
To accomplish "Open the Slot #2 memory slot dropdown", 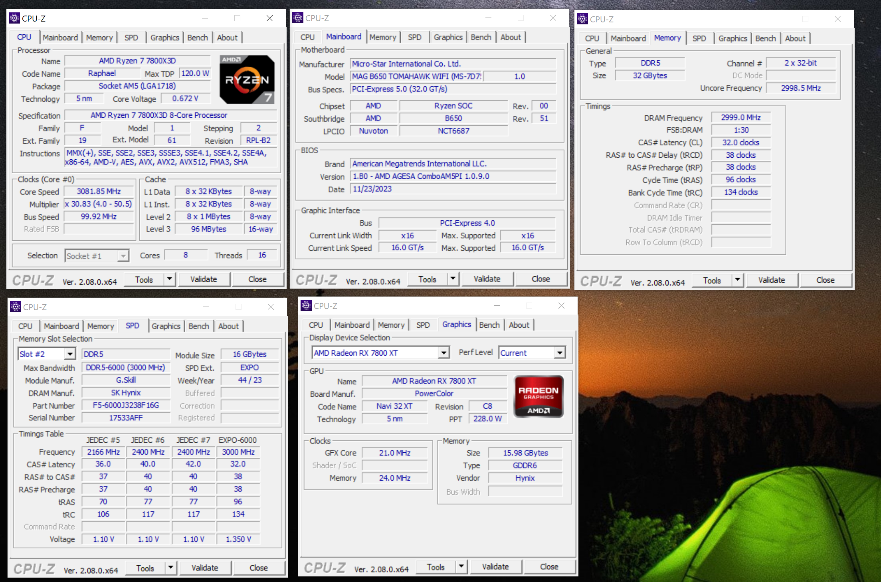I will tap(70, 354).
